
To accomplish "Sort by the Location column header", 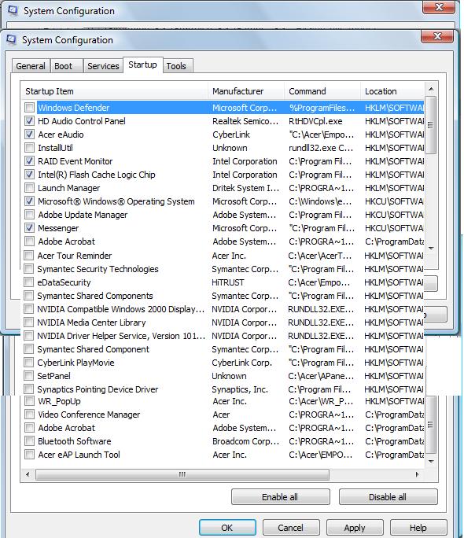I will pos(392,91).
